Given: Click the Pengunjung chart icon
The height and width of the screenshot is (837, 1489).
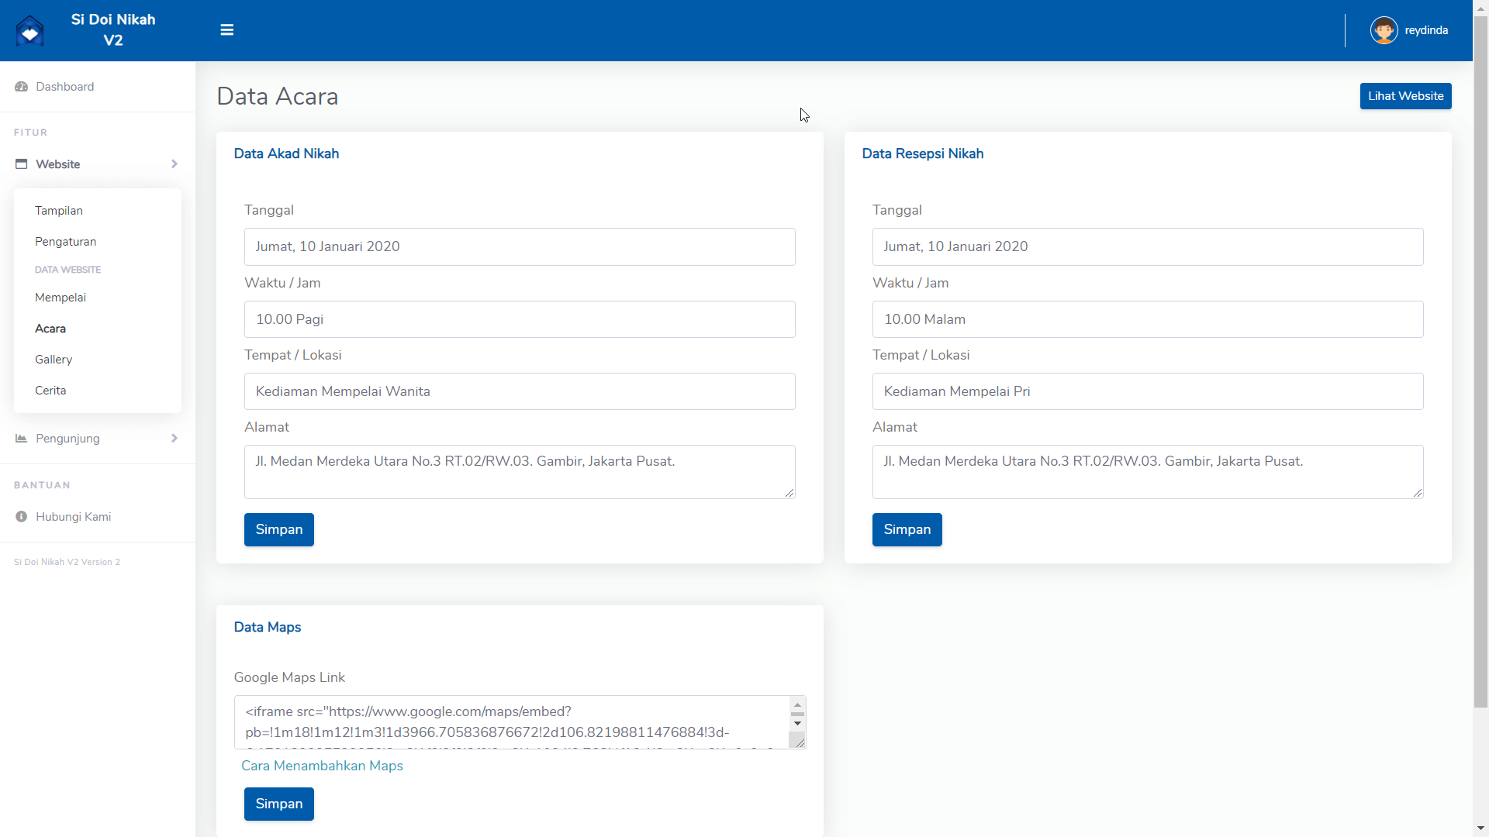Looking at the screenshot, I should pyautogui.click(x=21, y=438).
